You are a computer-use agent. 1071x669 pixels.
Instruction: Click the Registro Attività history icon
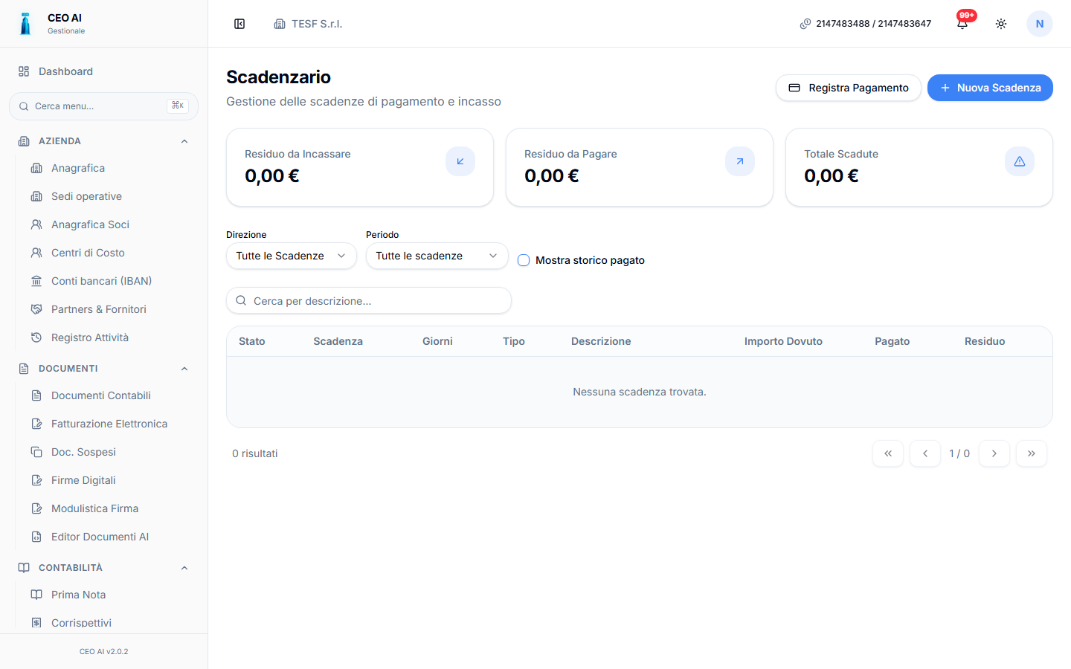(36, 337)
